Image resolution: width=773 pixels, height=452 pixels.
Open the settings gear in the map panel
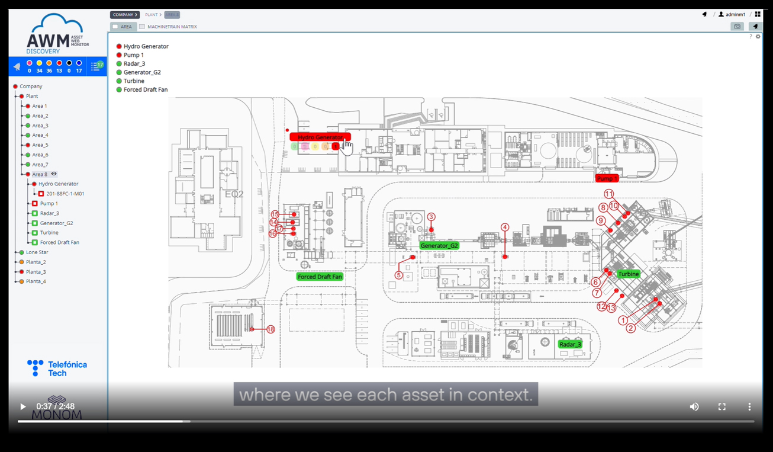(758, 37)
